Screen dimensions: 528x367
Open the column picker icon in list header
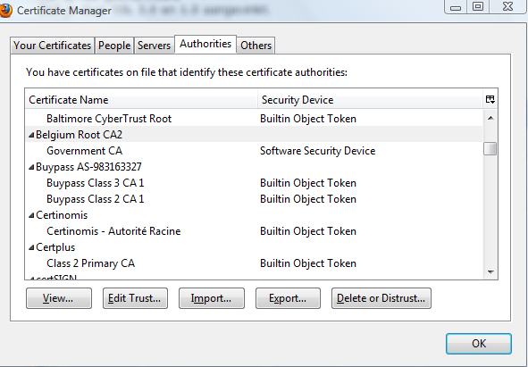point(490,100)
